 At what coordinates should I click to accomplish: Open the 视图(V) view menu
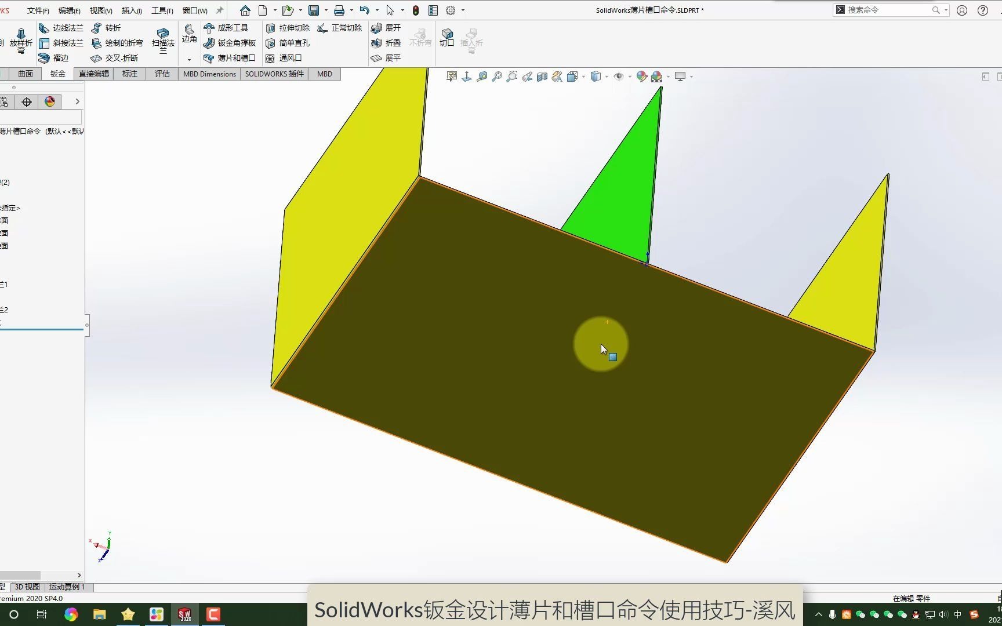point(101,10)
